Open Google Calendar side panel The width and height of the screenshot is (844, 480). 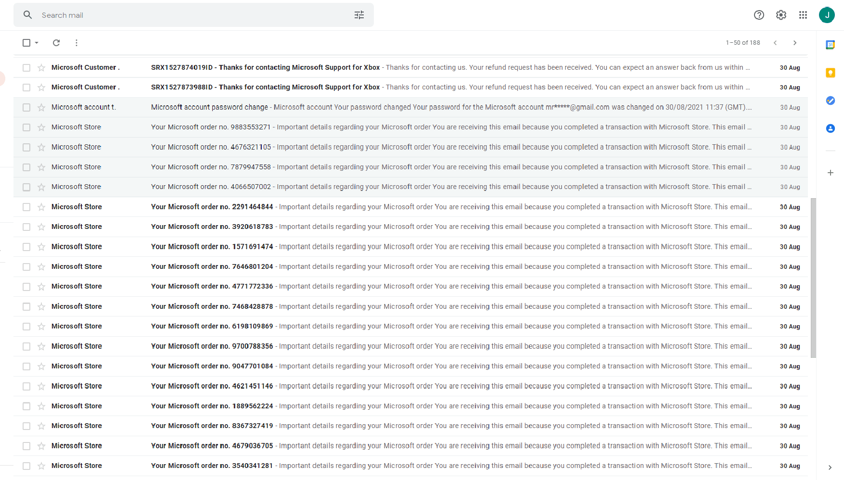point(830,45)
